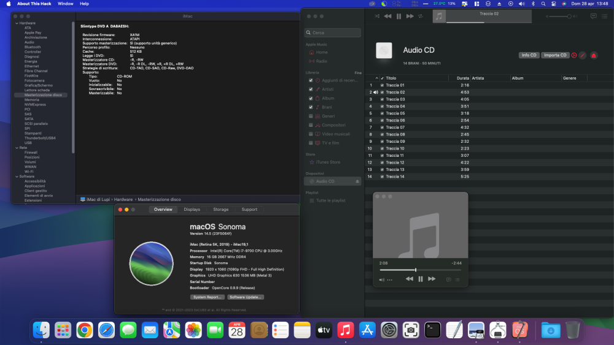Open more options ellipsis in mini player

pos(390,280)
